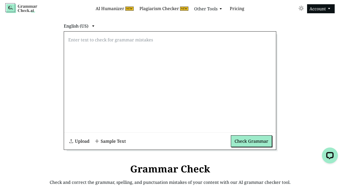The height and width of the screenshot is (191, 340).
Task: Open the Account dropdown
Action: pyautogui.click(x=321, y=8)
